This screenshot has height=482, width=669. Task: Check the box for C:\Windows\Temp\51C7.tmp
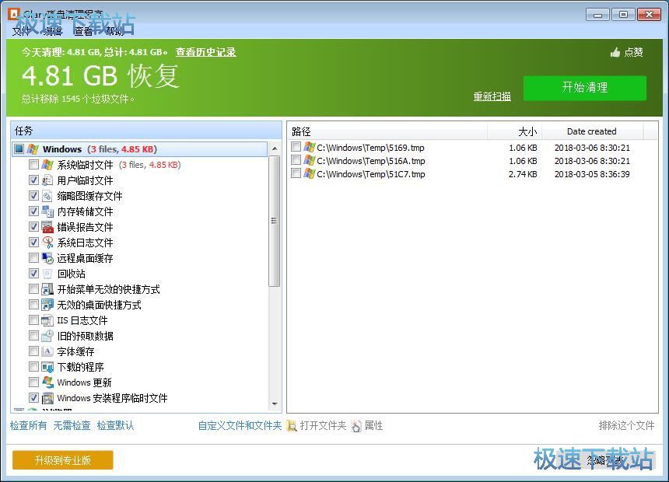pyautogui.click(x=296, y=173)
